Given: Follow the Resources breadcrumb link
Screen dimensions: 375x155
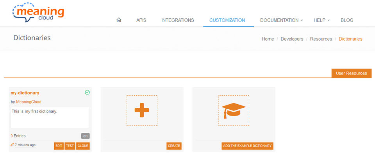Looking at the screenshot, I should [x=321, y=39].
